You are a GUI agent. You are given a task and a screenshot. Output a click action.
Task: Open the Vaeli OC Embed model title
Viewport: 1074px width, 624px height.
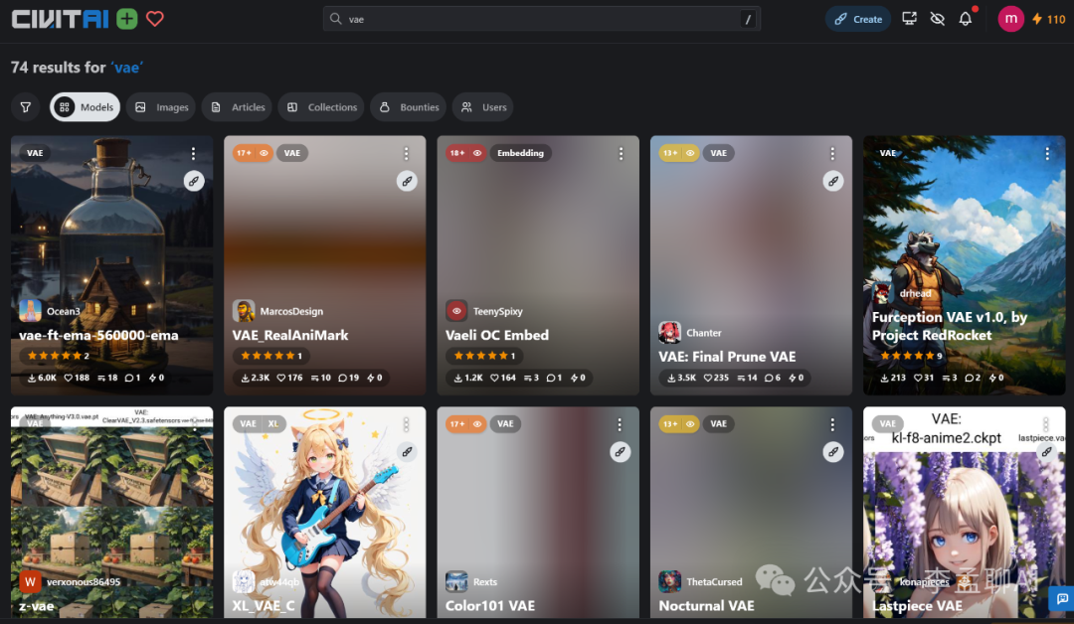click(497, 335)
